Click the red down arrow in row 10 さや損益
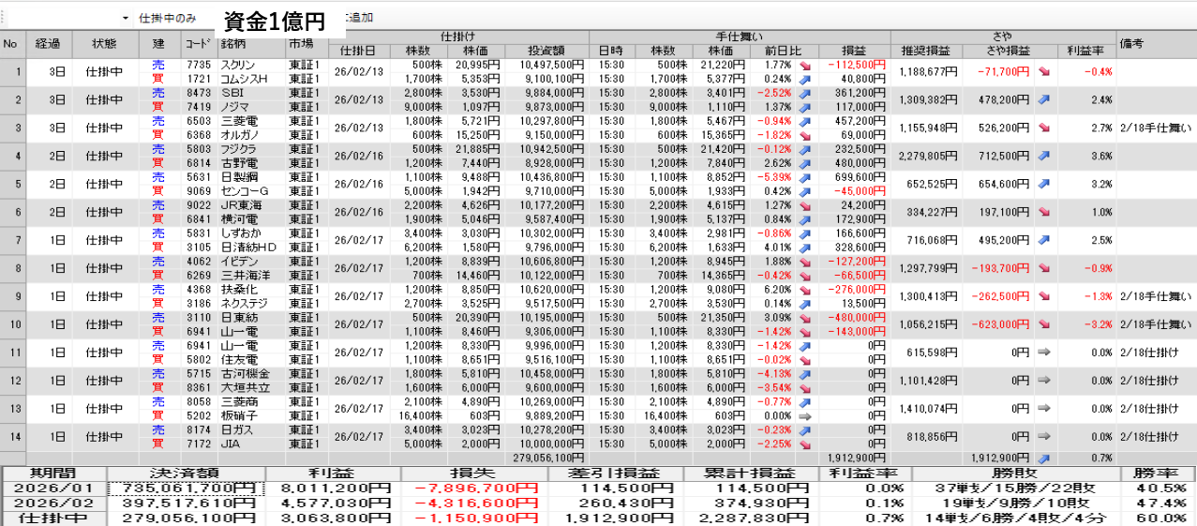This screenshot has width=1197, height=526. [x=1043, y=324]
